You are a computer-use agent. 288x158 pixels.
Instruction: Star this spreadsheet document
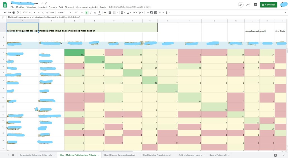pos(42,3)
